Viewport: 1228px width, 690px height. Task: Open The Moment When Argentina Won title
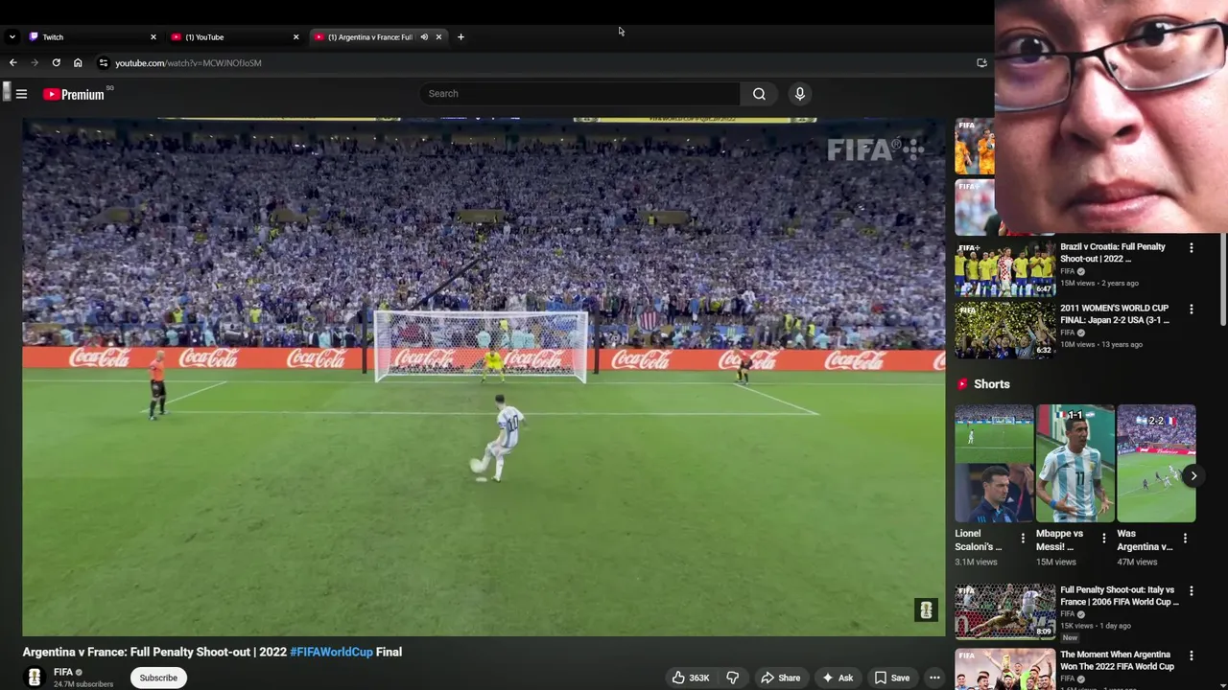pos(1117,660)
